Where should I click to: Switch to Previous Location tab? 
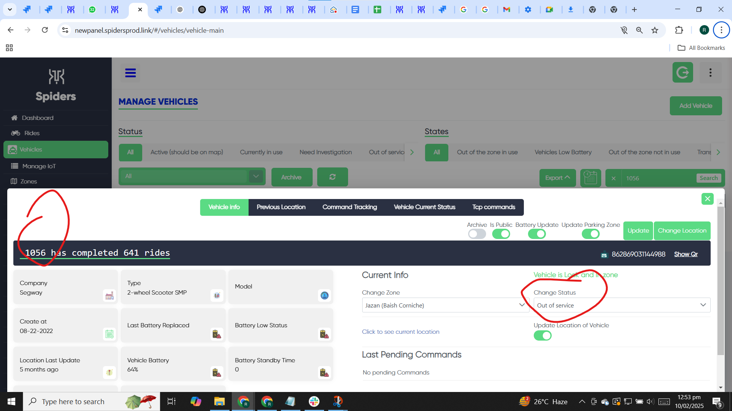281,207
